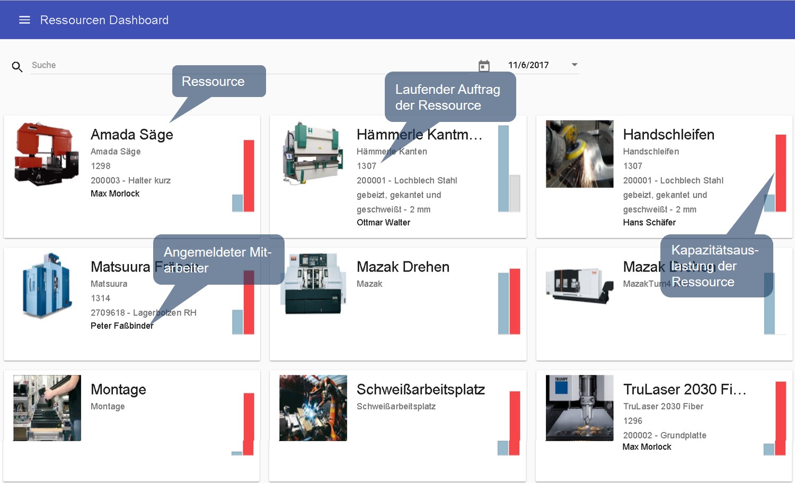Image resolution: width=795 pixels, height=483 pixels.
Task: Click order number 1314 on Matsuura card
Action: coord(101,298)
